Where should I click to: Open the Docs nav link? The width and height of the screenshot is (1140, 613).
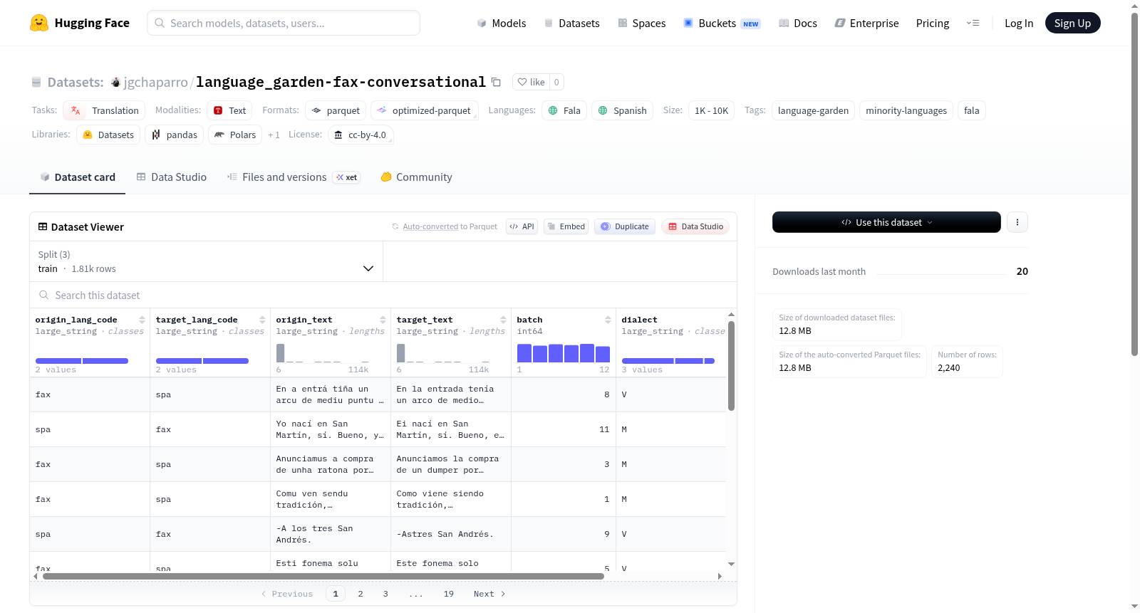point(797,23)
